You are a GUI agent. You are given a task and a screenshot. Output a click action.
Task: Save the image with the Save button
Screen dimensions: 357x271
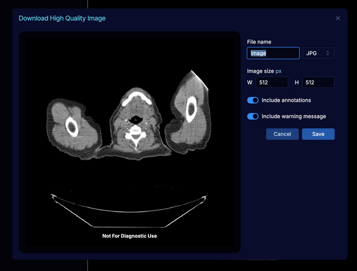318,134
